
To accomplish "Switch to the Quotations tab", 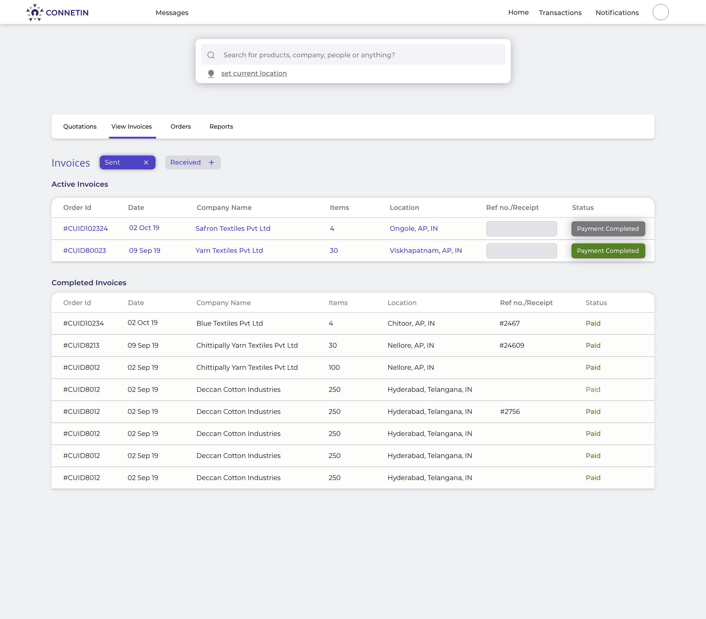I will click(x=80, y=126).
